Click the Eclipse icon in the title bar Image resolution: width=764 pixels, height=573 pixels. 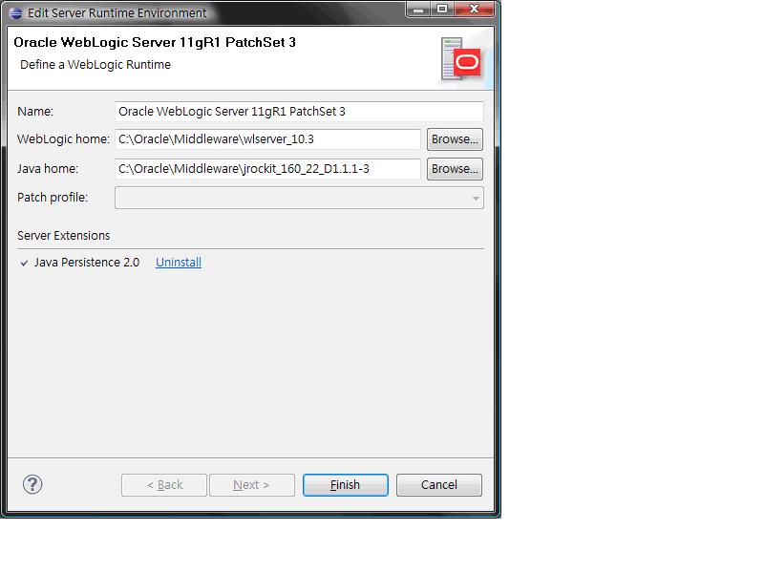tap(15, 13)
